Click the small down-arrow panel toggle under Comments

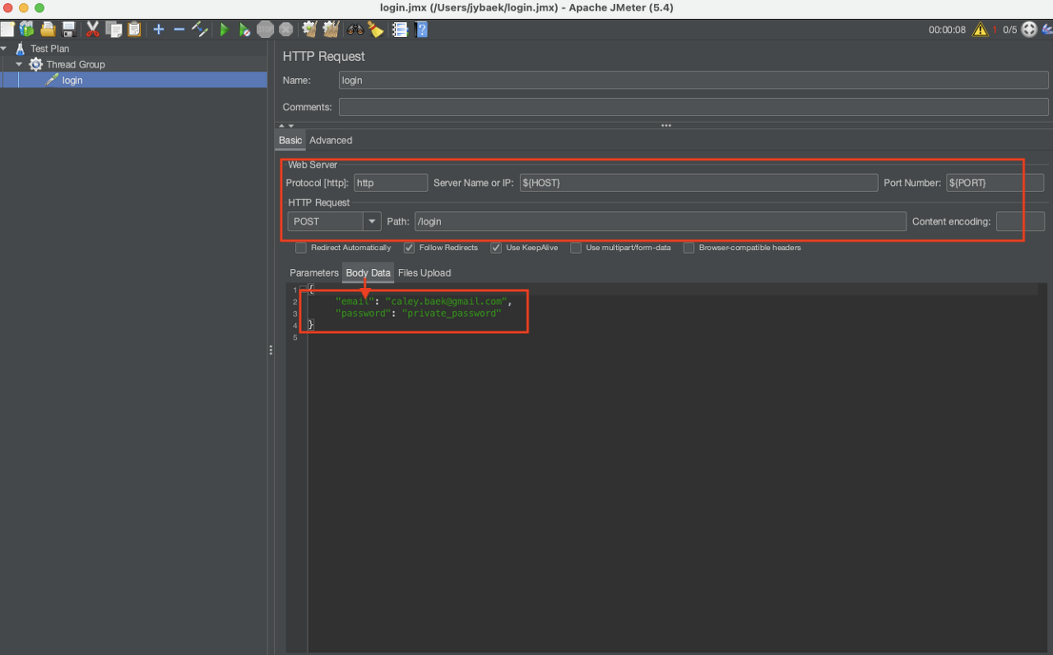(x=290, y=126)
